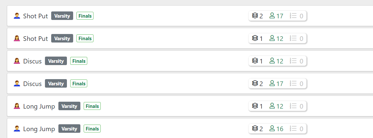Click the Varsity badge on girls Discus
The height and width of the screenshot is (138, 373).
click(56, 61)
